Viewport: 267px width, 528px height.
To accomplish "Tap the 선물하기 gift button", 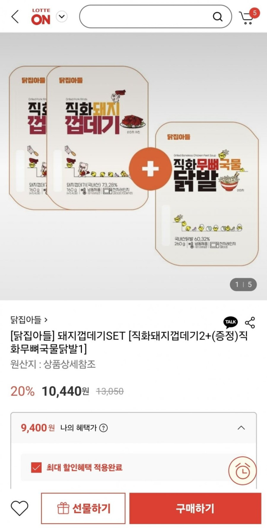I will pos(83,508).
